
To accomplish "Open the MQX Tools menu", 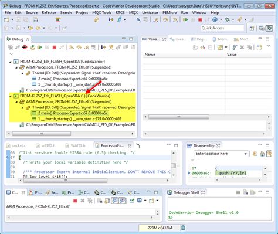I will click(x=101, y=13).
